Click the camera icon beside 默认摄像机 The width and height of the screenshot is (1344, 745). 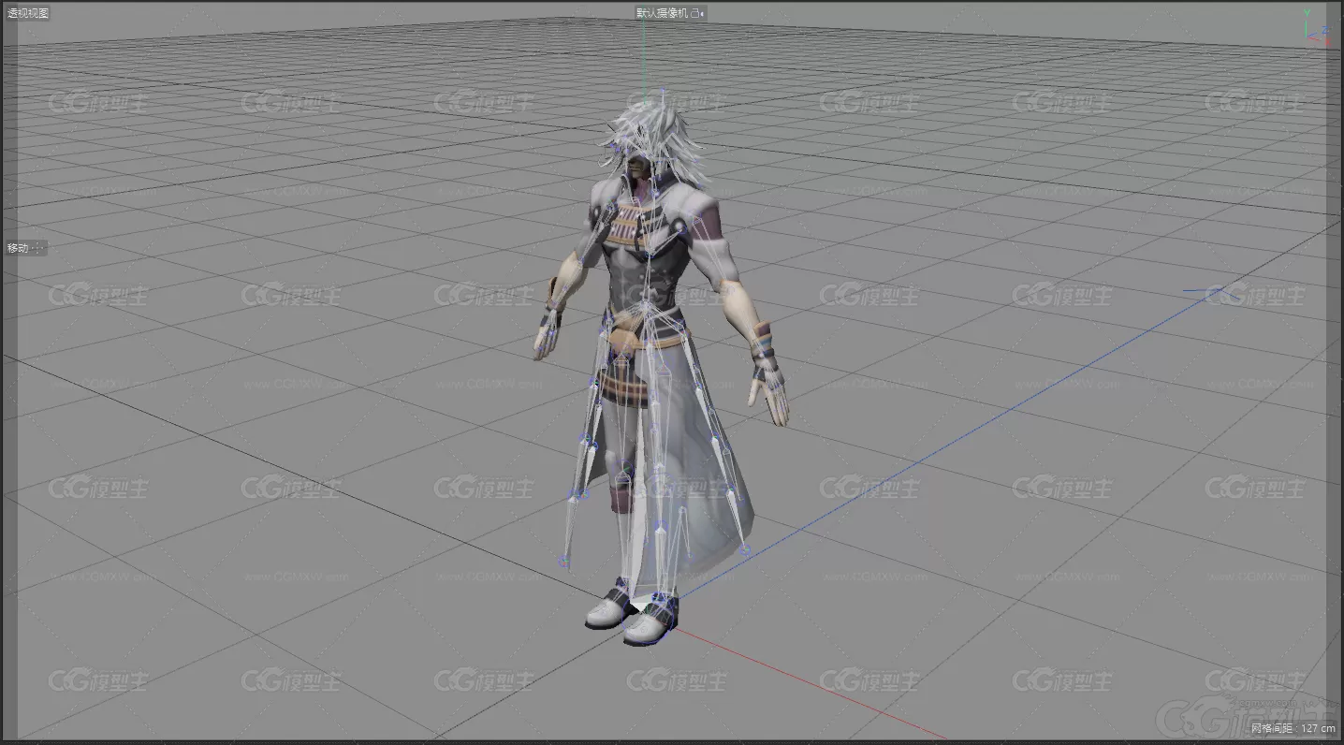697,13
